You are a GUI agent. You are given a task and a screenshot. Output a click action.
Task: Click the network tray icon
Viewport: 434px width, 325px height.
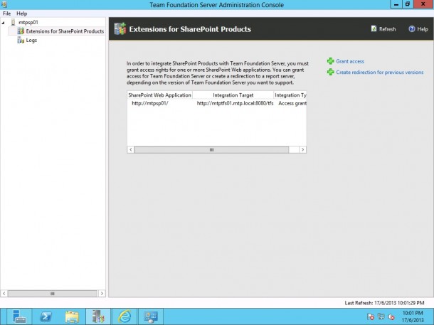point(381,316)
